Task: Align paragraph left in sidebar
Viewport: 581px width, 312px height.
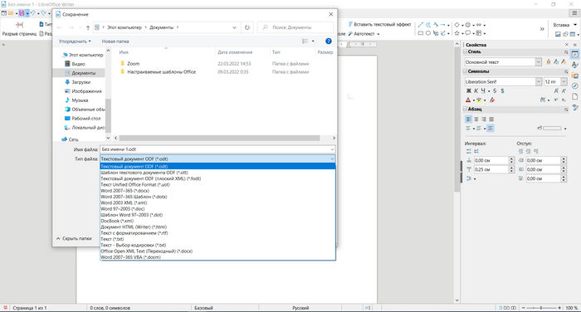Action: click(468, 119)
